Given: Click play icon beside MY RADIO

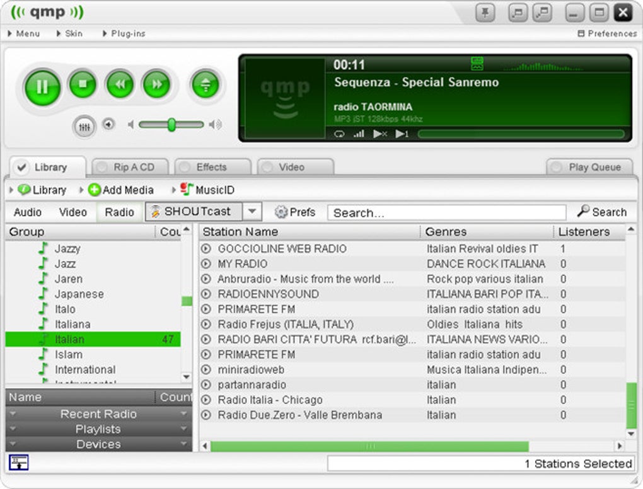Looking at the screenshot, I should click(206, 263).
